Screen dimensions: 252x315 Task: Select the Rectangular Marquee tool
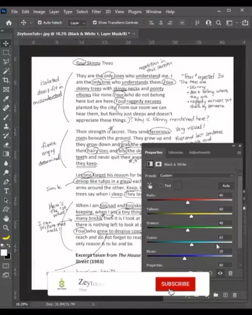pos(6,52)
